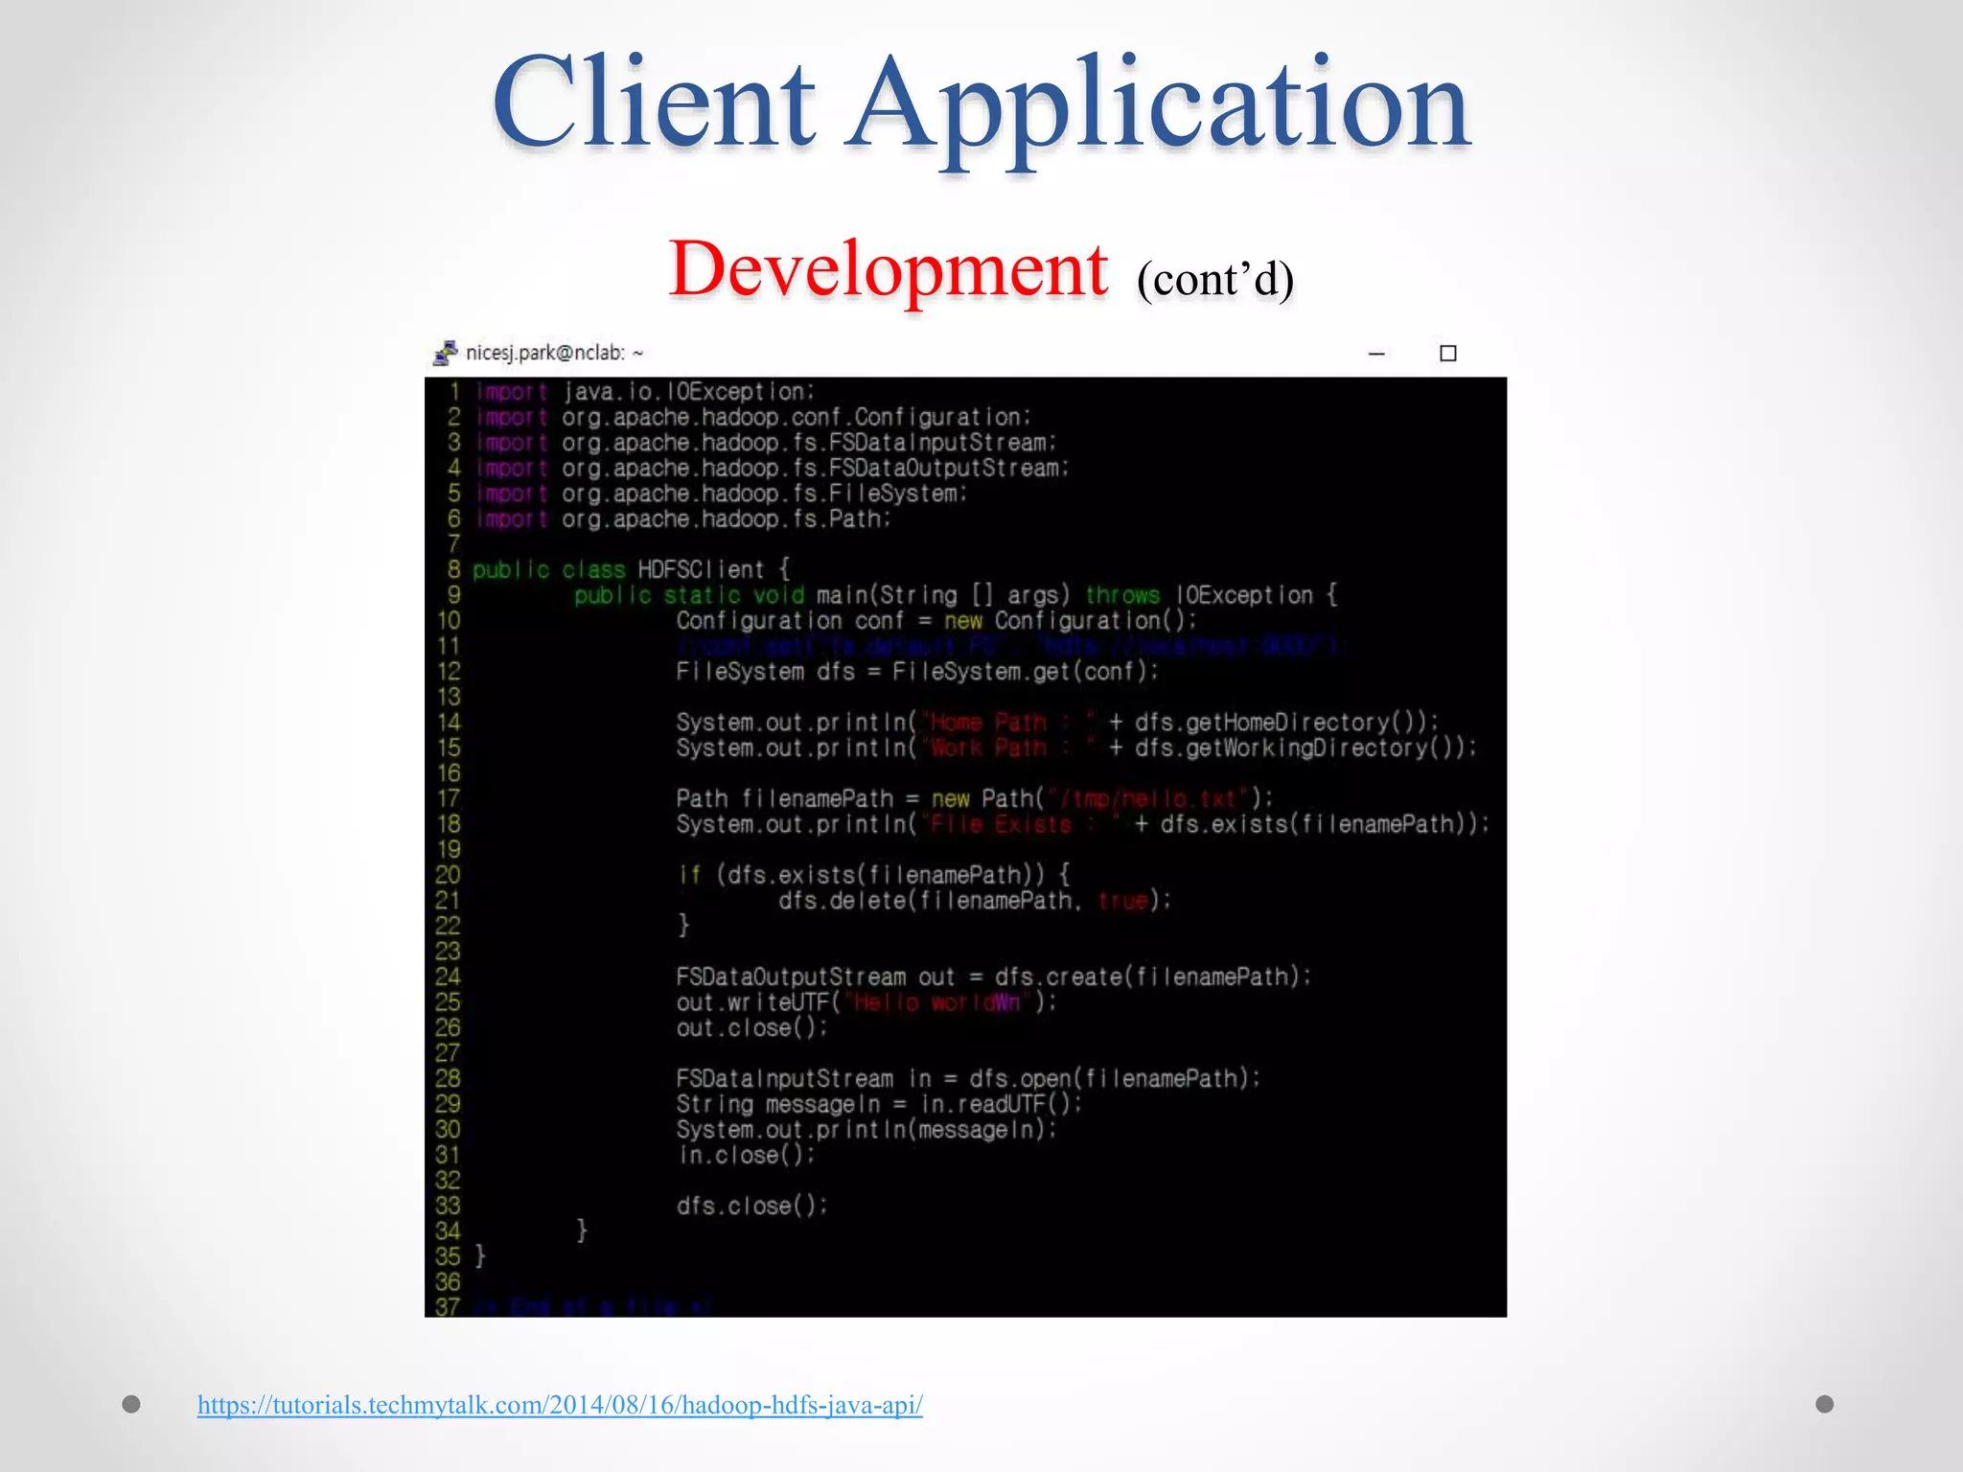
Task: Click the left gray bullet dot at bottom
Action: 131,1404
